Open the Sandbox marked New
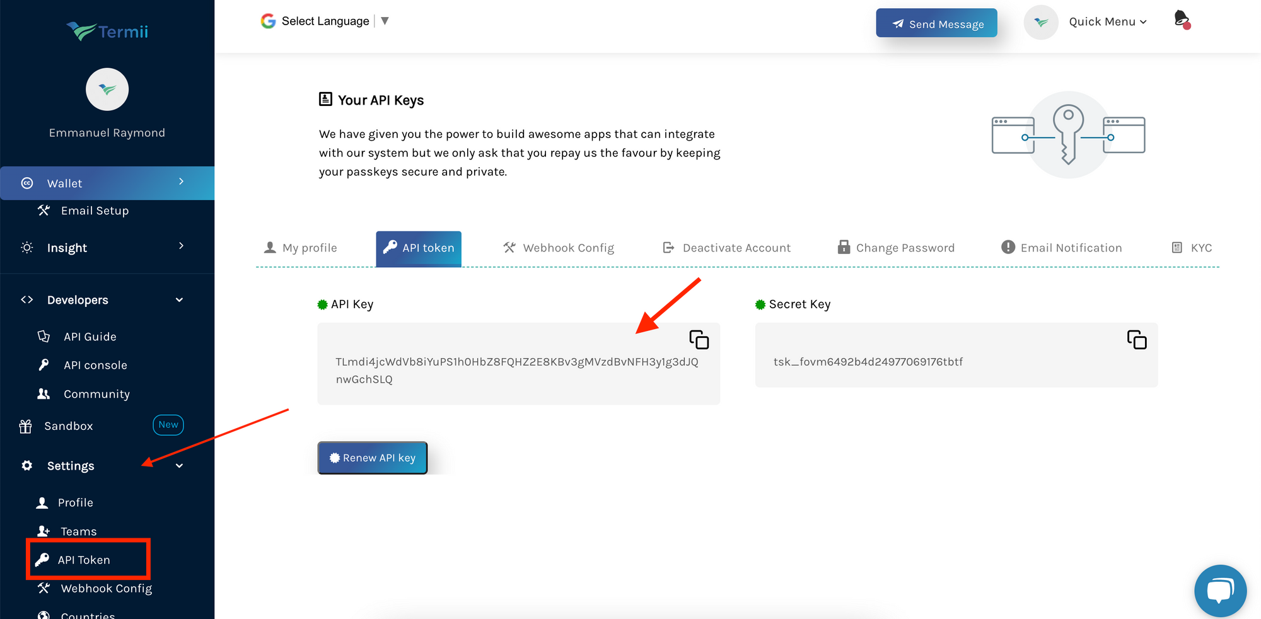 (69, 425)
